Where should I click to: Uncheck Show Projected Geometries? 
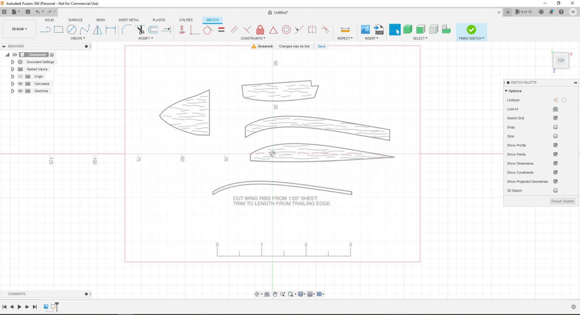555,181
